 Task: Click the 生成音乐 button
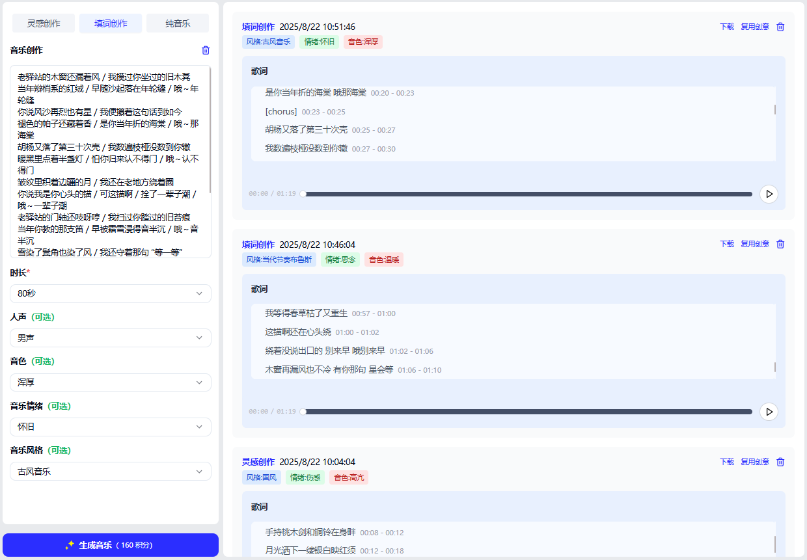(111, 545)
